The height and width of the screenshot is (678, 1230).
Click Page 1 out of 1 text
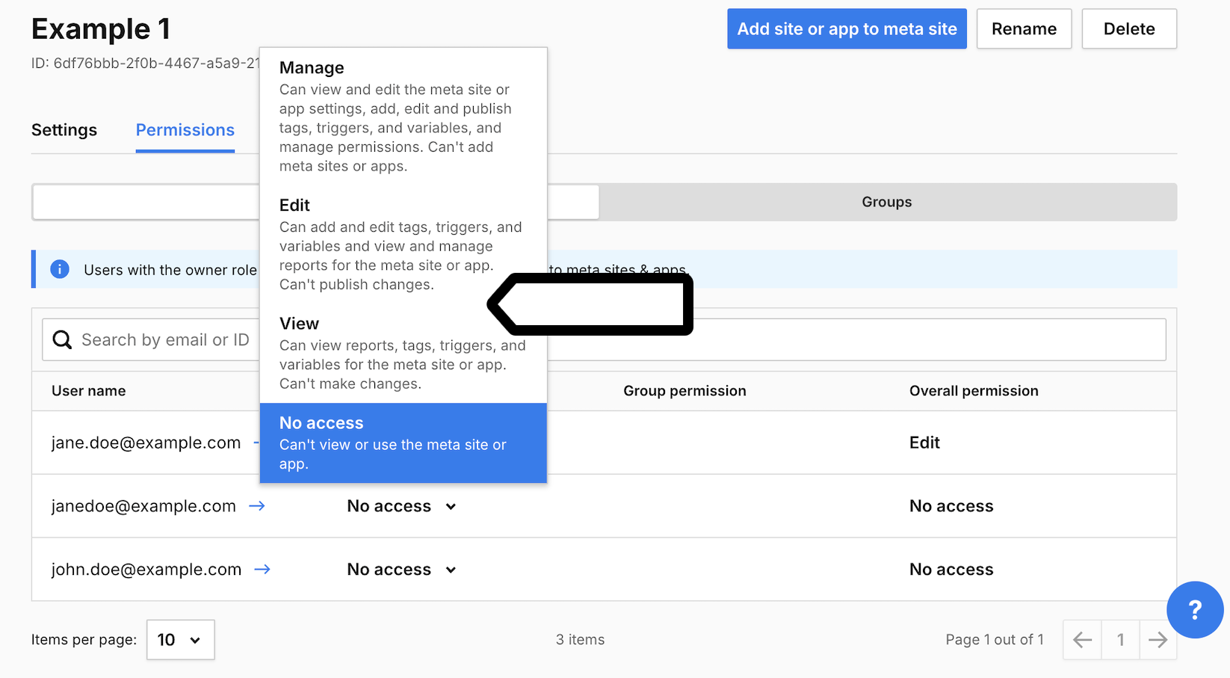click(995, 640)
